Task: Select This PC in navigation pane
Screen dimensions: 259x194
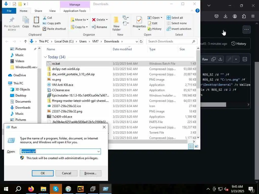Action: point(16,83)
